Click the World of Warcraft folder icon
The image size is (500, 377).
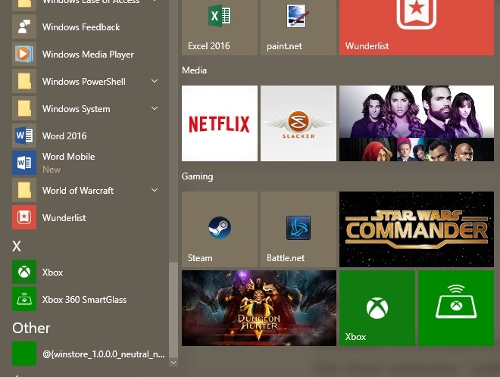[24, 190]
